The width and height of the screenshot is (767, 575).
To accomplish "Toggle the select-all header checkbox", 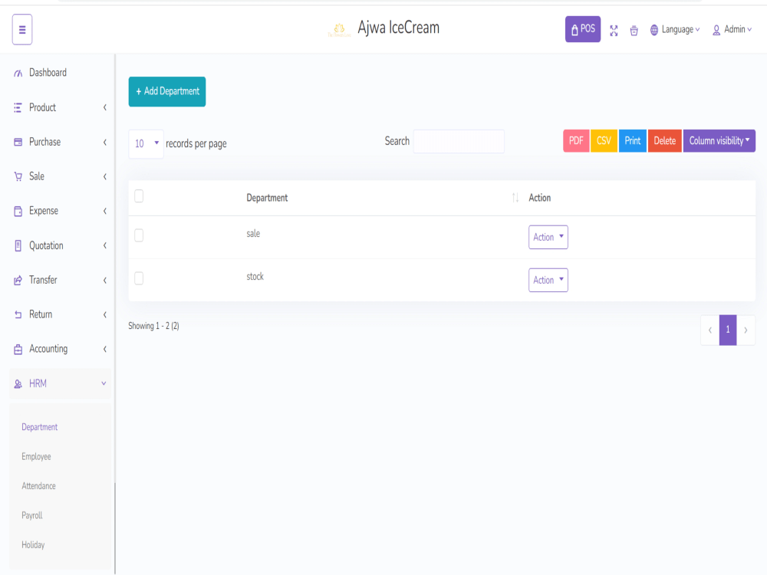I will click(139, 196).
